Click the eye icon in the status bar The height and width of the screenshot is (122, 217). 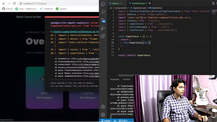[x=115, y=121]
